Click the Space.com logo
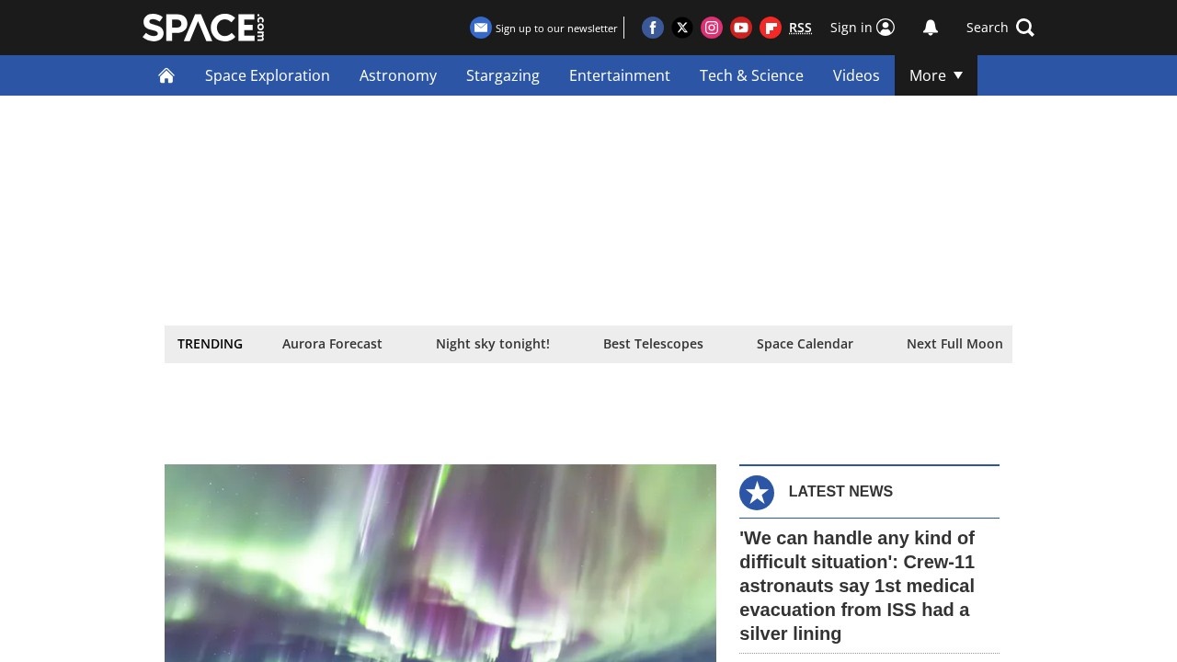The height and width of the screenshot is (662, 1177). coord(203,28)
